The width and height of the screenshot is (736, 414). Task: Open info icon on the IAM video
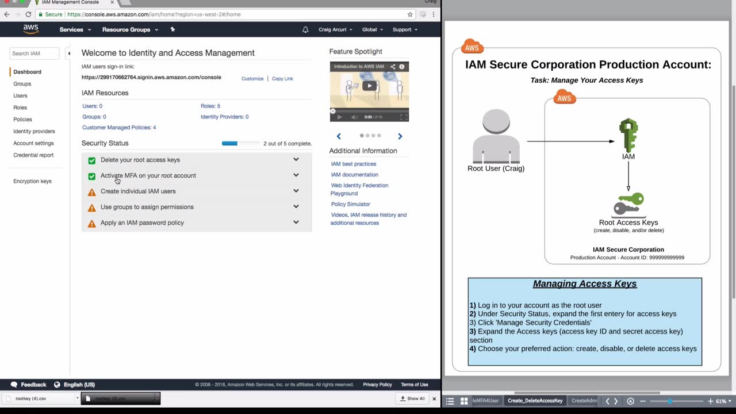(x=402, y=67)
